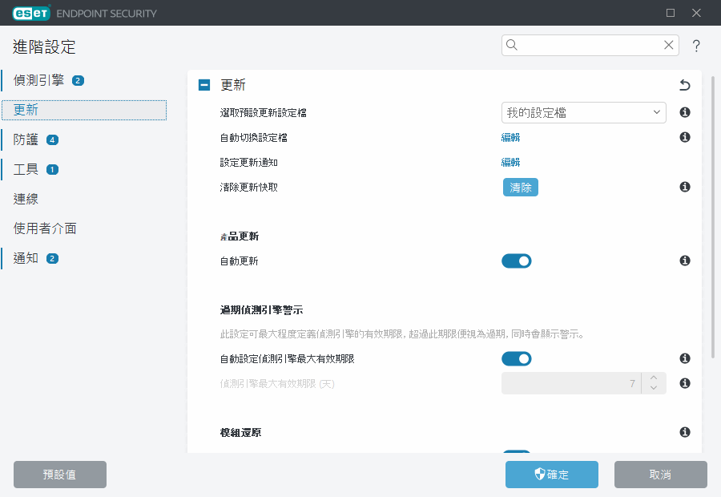The height and width of the screenshot is (497, 721).
Task: Click info icon beside 自動切換設定檔
Action: (685, 138)
